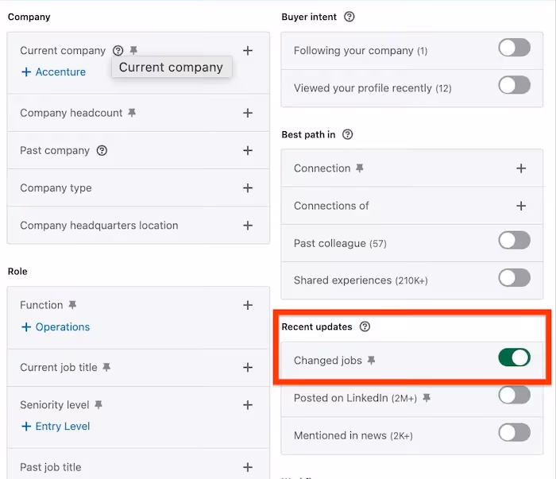Turn off the Changed jobs toggle

pos(514,357)
